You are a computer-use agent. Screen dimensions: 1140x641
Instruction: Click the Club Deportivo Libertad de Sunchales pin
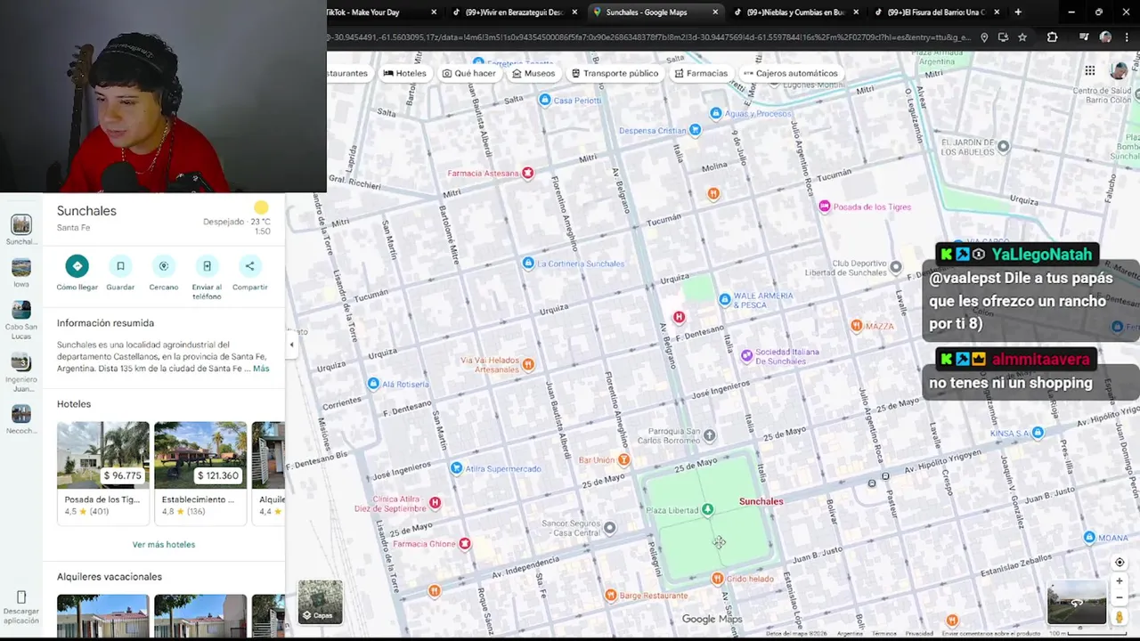pos(896,266)
